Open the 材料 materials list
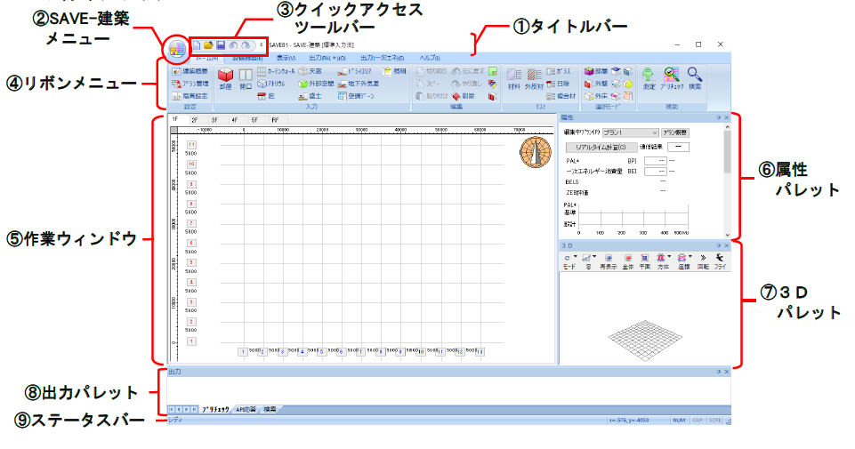The image size is (855, 449). pos(514,79)
